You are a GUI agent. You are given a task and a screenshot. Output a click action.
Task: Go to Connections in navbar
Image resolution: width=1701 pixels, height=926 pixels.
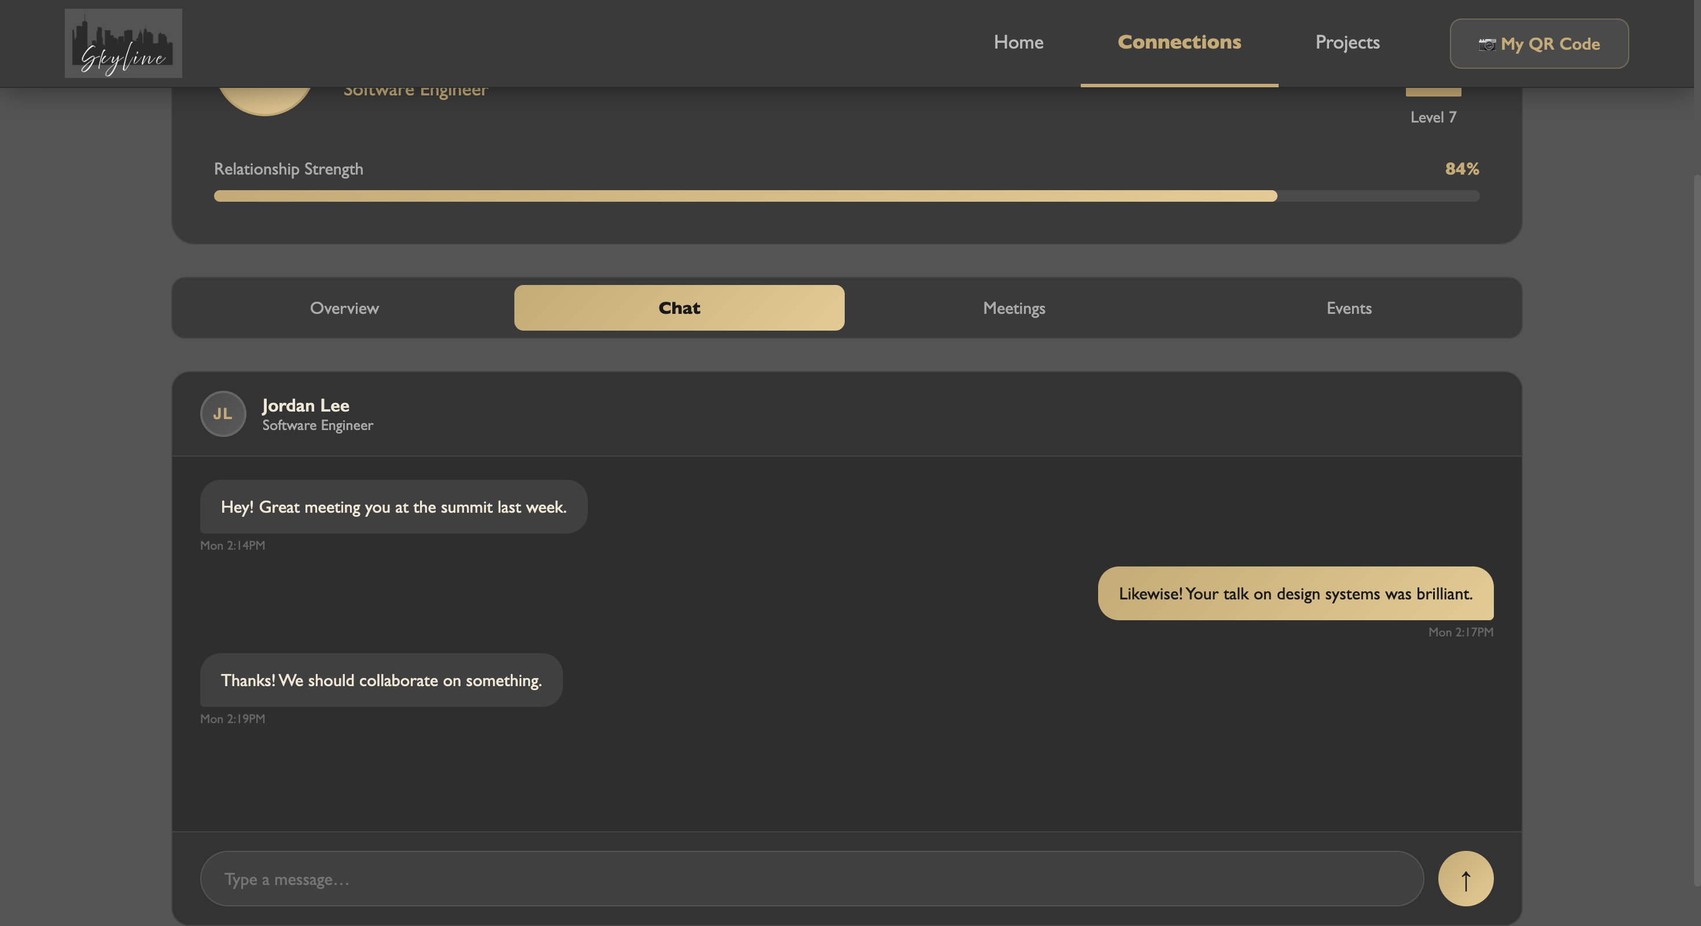(x=1179, y=42)
